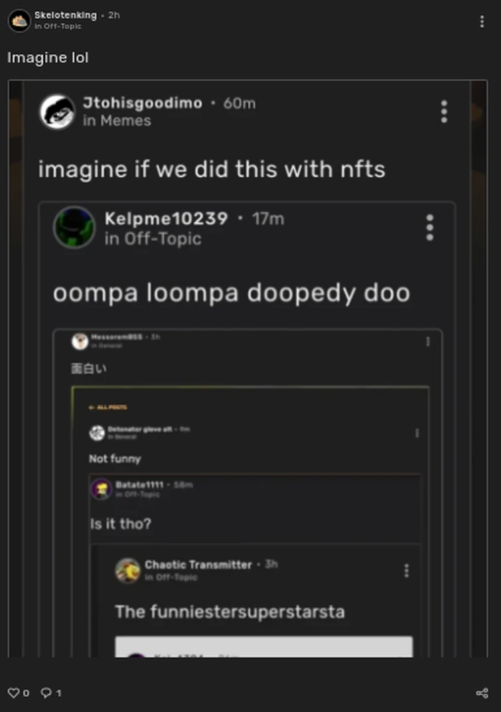Open comments via speech bubble icon

[46, 693]
